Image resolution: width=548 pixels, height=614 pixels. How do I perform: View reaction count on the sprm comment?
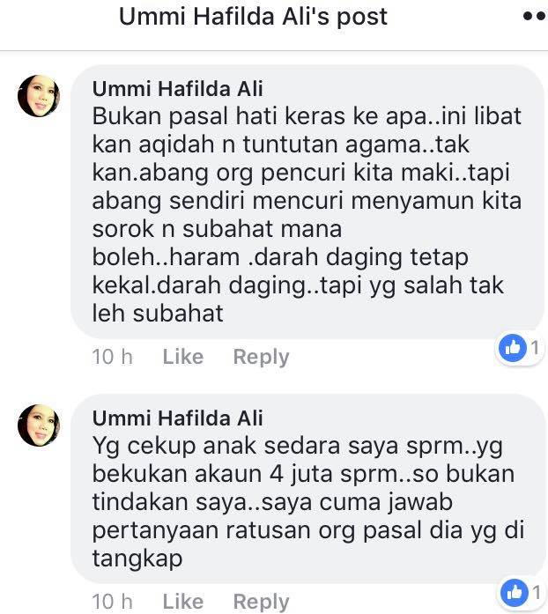tap(537, 592)
